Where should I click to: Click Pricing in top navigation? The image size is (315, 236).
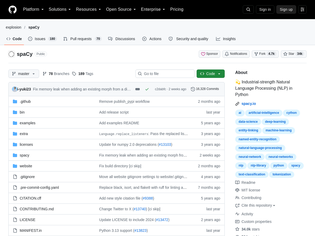click(177, 9)
